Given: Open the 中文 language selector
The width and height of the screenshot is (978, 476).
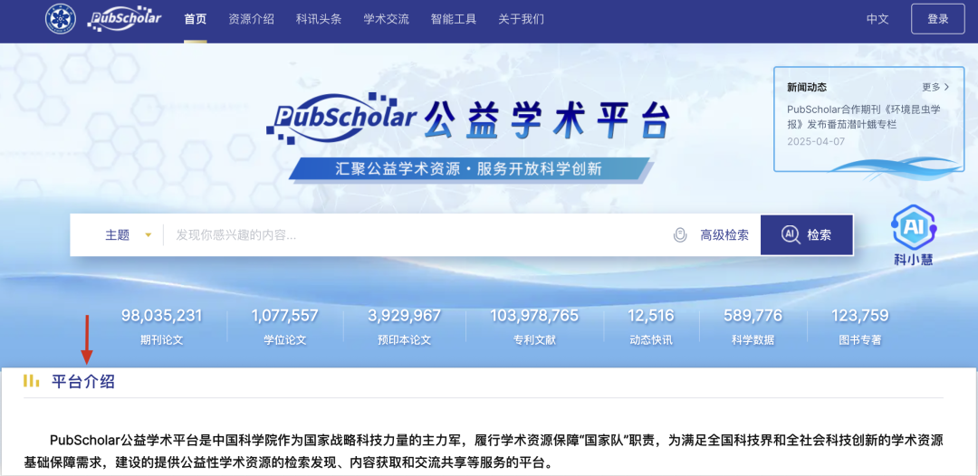Looking at the screenshot, I should [877, 19].
